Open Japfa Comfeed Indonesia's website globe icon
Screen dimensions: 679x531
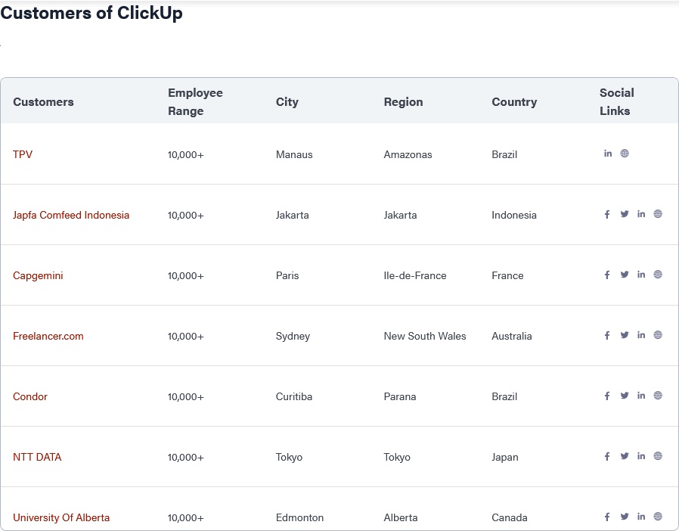point(658,214)
